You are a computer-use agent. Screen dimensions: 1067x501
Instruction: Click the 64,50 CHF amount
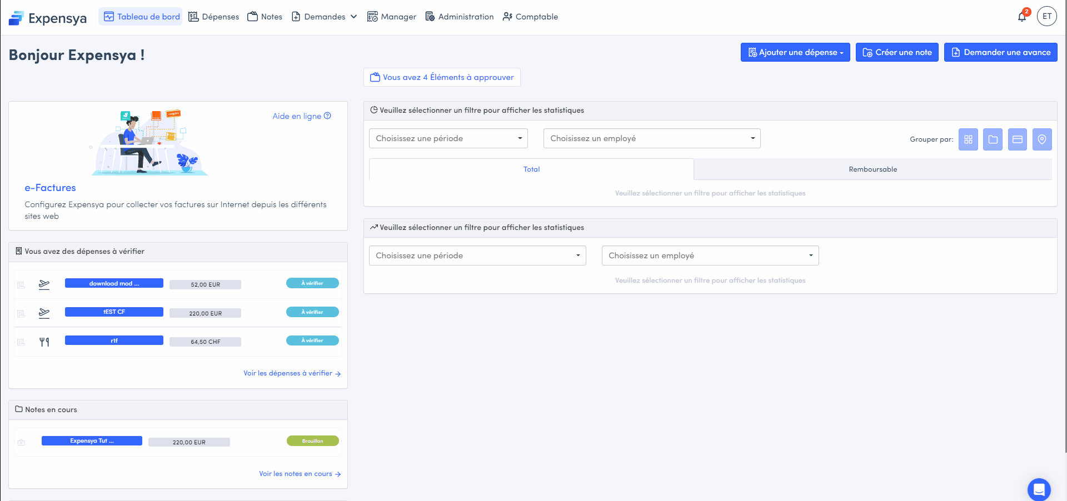pyautogui.click(x=205, y=342)
